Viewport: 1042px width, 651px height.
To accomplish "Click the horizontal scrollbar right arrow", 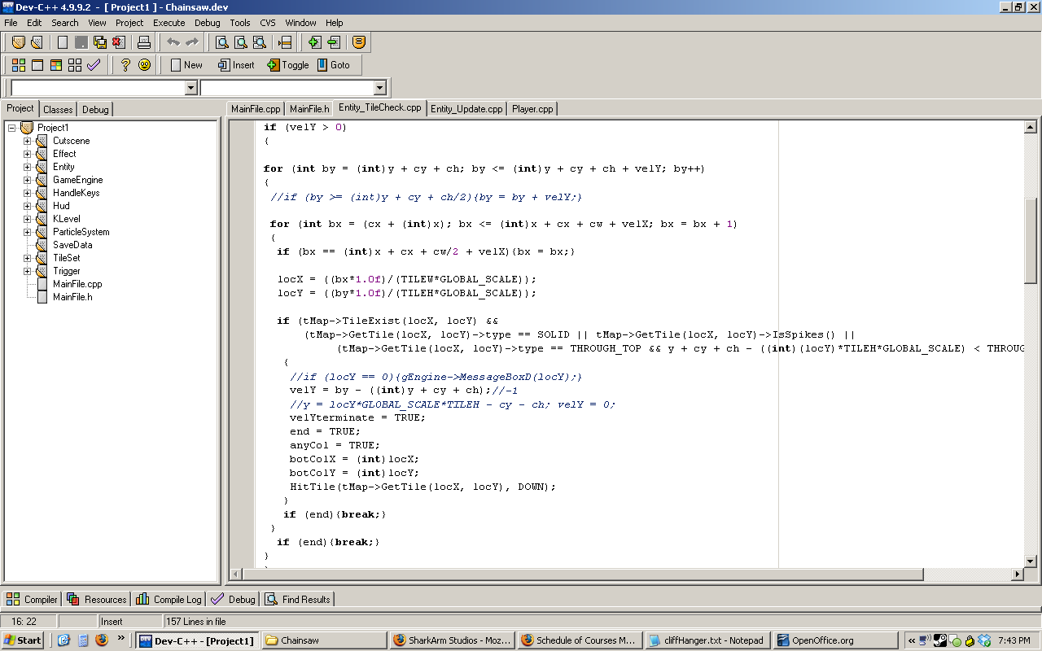I will point(1018,575).
